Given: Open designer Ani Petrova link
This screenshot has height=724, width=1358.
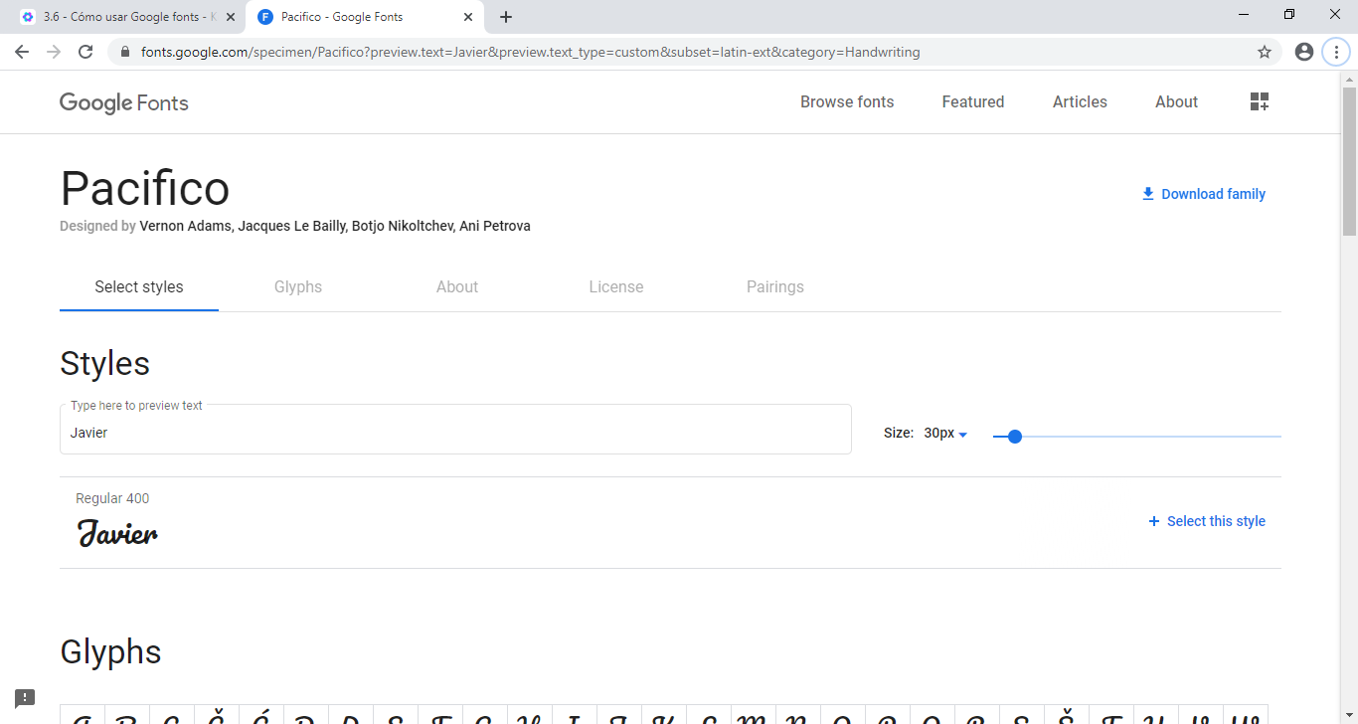Looking at the screenshot, I should [x=495, y=226].
